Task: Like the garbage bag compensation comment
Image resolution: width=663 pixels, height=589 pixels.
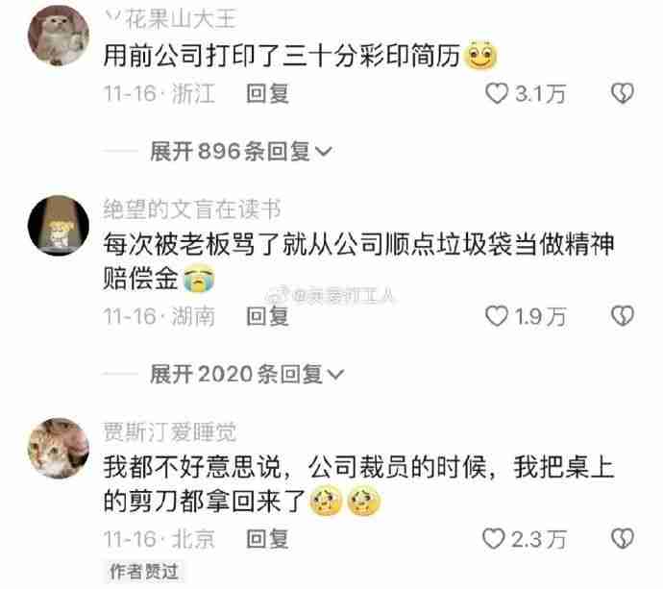Action: pos(497,316)
